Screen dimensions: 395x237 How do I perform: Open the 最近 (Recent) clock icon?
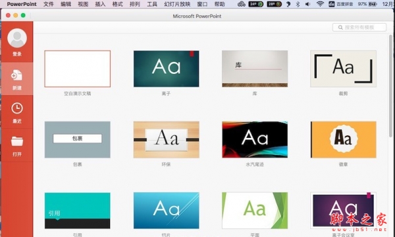pos(17,108)
